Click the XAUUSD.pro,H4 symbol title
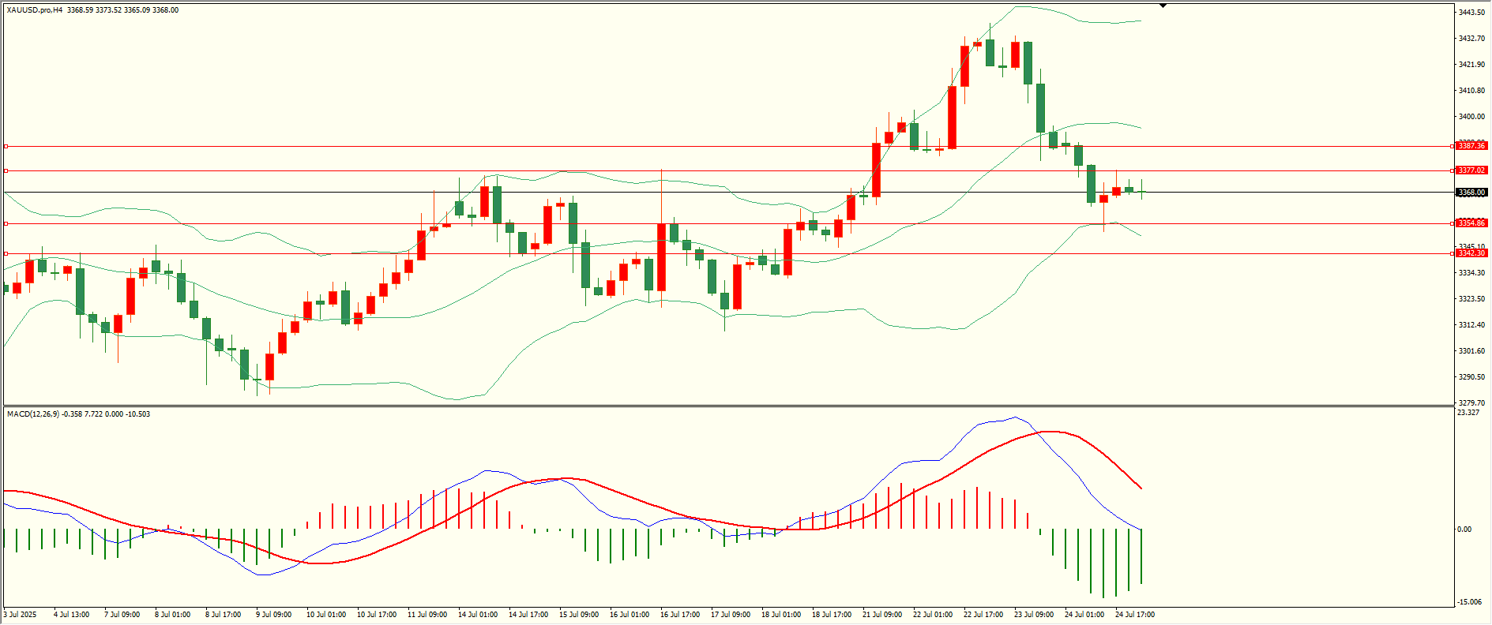The width and height of the screenshot is (1492, 625). pyautogui.click(x=35, y=10)
